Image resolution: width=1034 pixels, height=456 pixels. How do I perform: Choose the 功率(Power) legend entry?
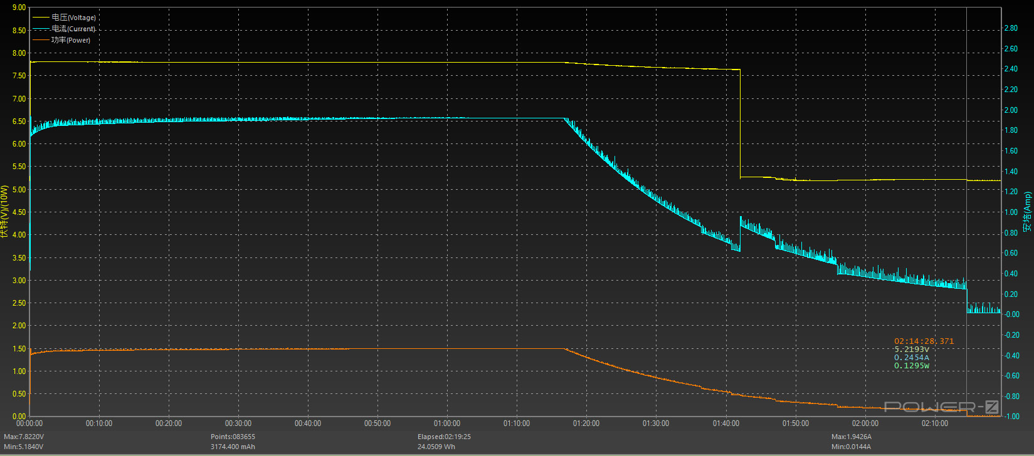click(61, 40)
